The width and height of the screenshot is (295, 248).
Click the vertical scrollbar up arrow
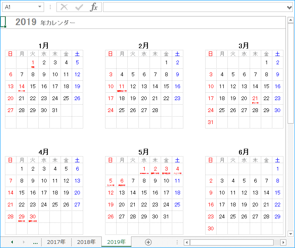tap(290, 20)
